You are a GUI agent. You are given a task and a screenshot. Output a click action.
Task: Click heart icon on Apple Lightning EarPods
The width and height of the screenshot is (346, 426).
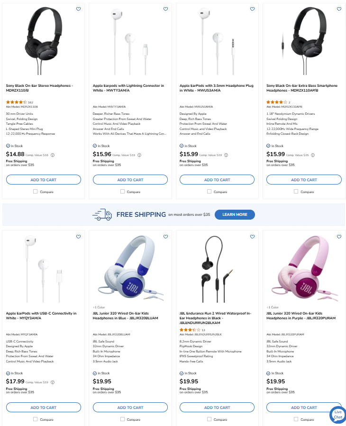pyautogui.click(x=165, y=9)
